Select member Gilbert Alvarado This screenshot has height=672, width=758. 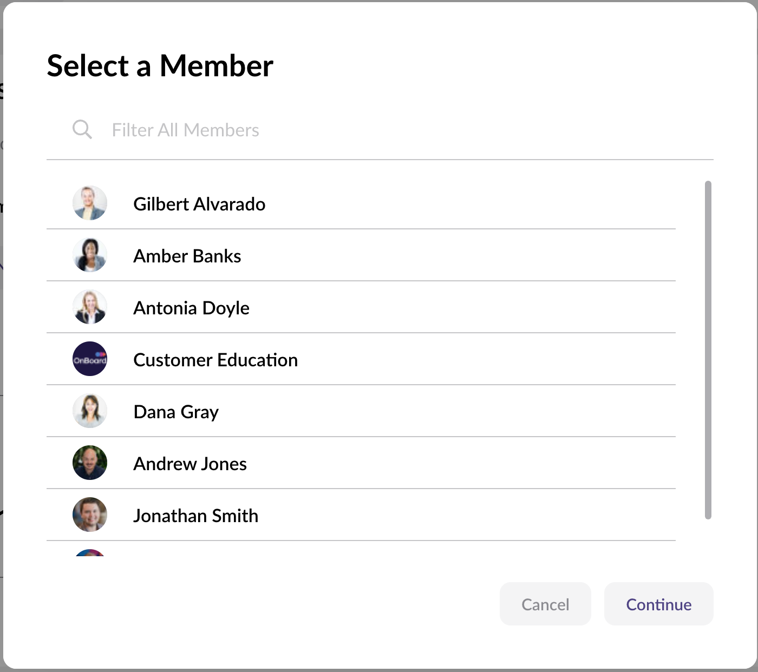tap(199, 205)
